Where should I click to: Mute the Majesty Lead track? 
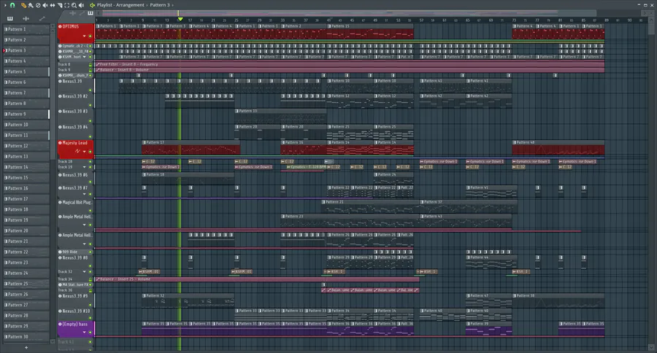point(90,152)
